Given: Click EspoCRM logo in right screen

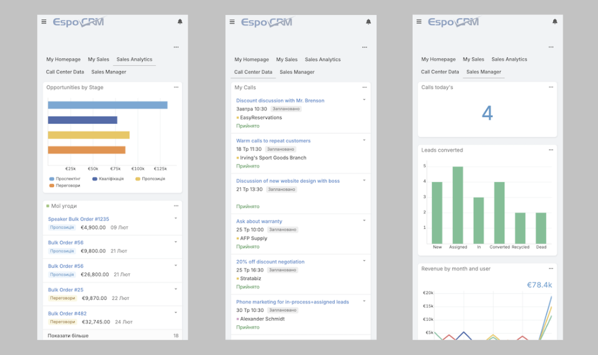Looking at the screenshot, I should pyautogui.click(x=453, y=22).
